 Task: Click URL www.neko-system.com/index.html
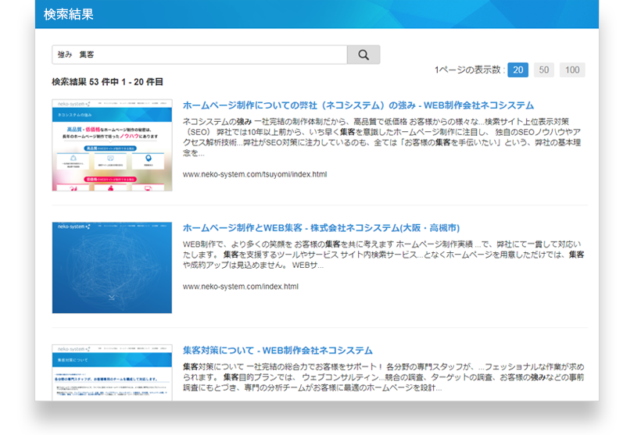(x=241, y=287)
